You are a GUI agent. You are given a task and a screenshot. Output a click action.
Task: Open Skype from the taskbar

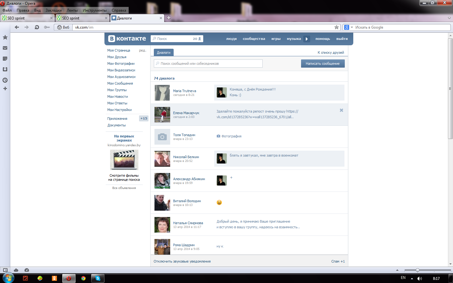[x=98, y=278]
